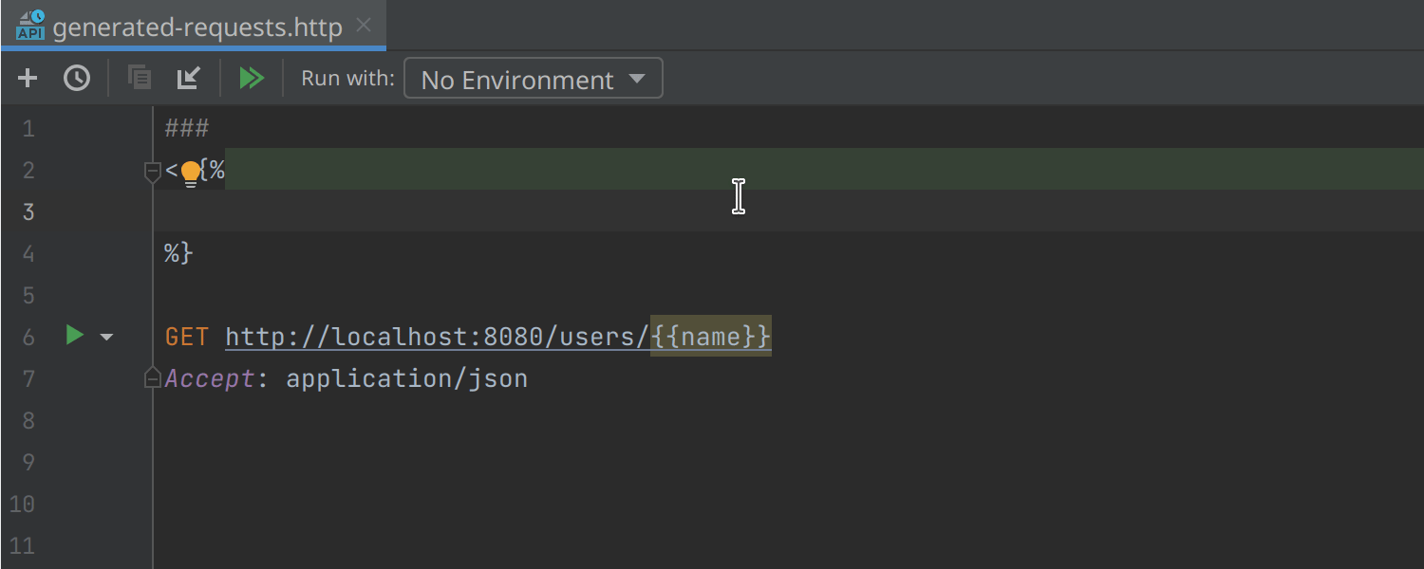This screenshot has height=569, width=1424.
Task: Open the request history clock icon
Action: 77,79
